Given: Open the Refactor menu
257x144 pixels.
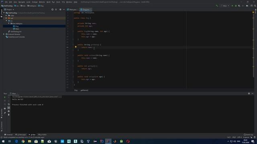Looking at the screenshot, I should click(42, 2).
